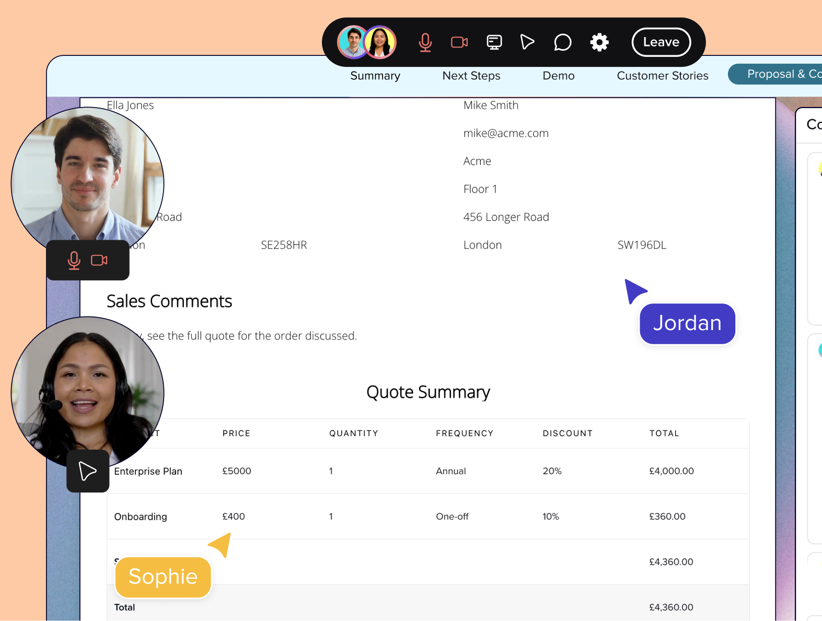Image resolution: width=822 pixels, height=621 pixels.
Task: Toggle microphone under the man's video bubble
Action: coord(74,260)
